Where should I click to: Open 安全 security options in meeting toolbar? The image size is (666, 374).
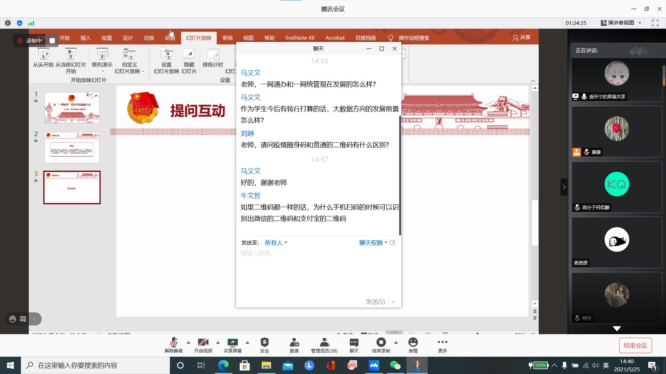[x=264, y=345]
